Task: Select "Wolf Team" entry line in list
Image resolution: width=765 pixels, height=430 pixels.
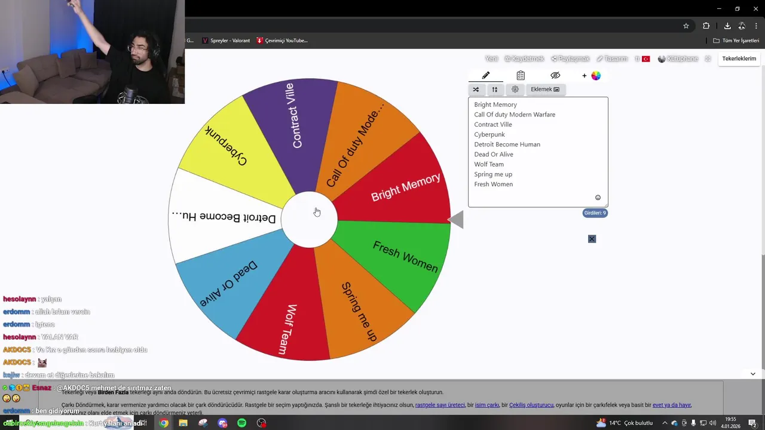Action: click(x=489, y=165)
